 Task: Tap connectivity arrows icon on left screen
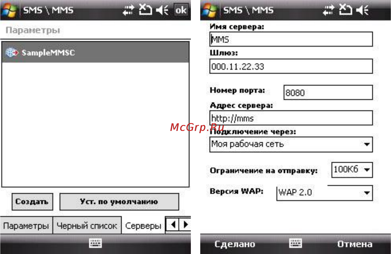point(128,10)
